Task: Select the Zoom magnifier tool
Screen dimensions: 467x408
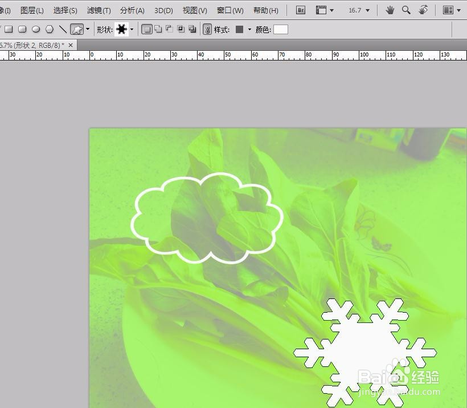Action: (x=406, y=10)
